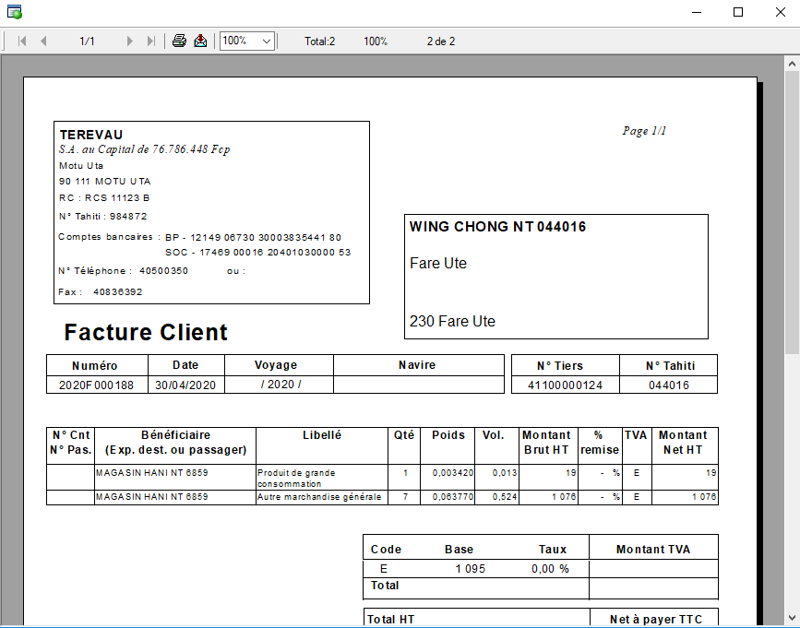Viewport: 800px width, 628px height.
Task: Maximize the report viewer window
Action: tap(737, 12)
